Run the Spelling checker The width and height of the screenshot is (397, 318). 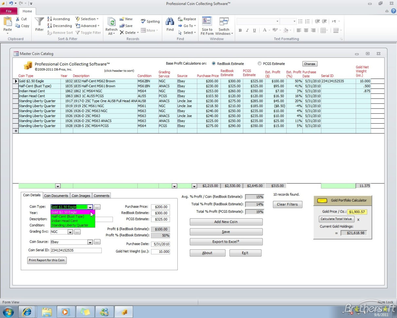143,21
